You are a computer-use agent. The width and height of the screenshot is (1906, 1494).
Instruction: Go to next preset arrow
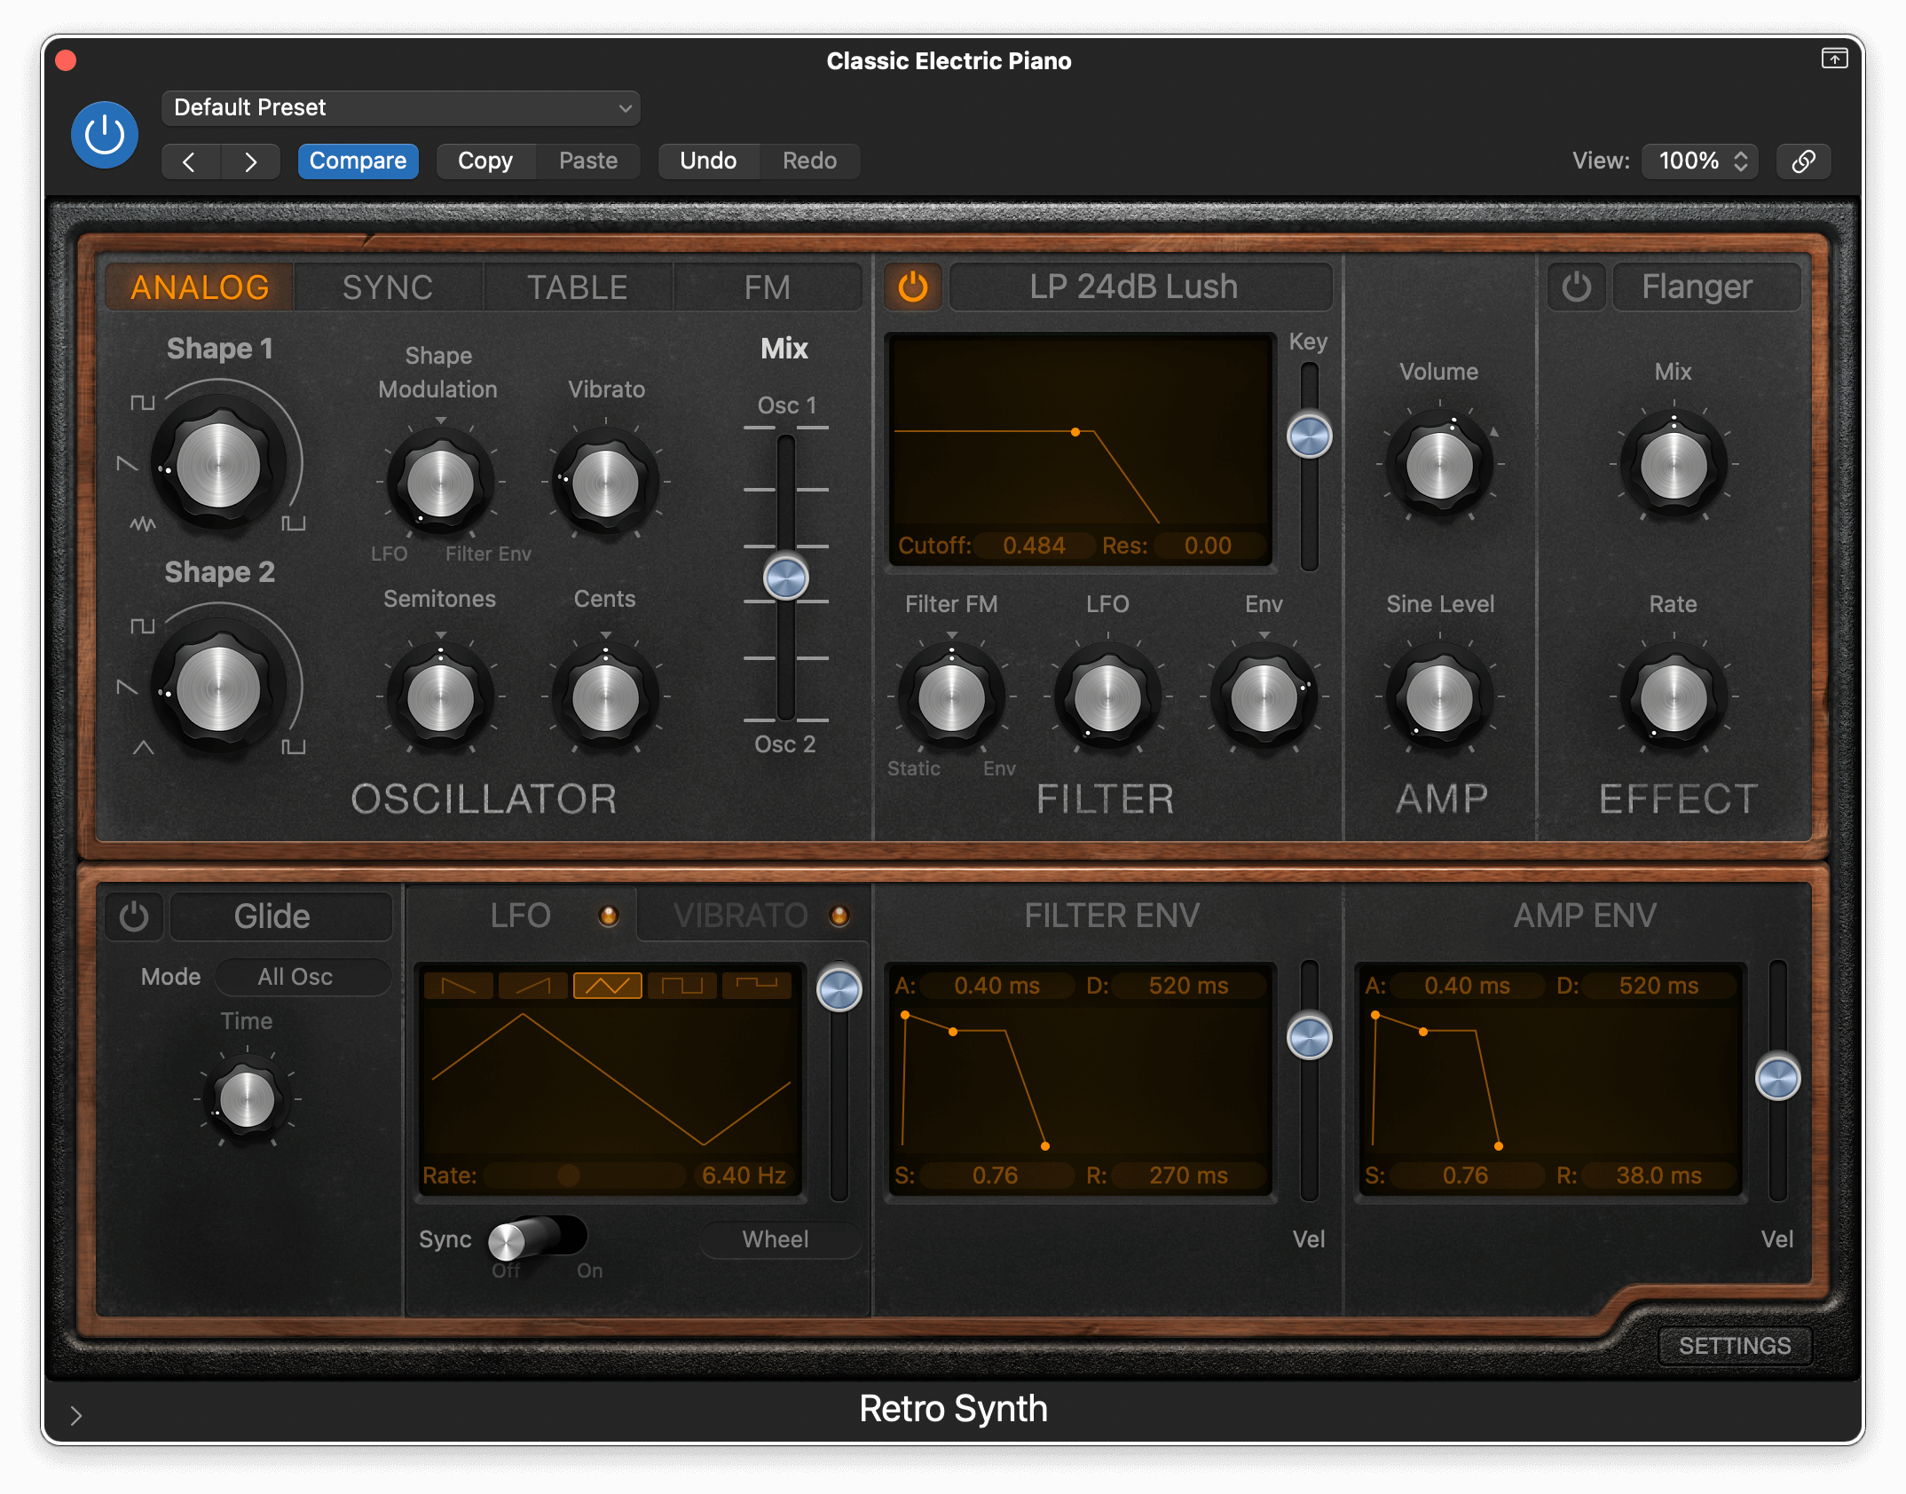pyautogui.click(x=251, y=161)
